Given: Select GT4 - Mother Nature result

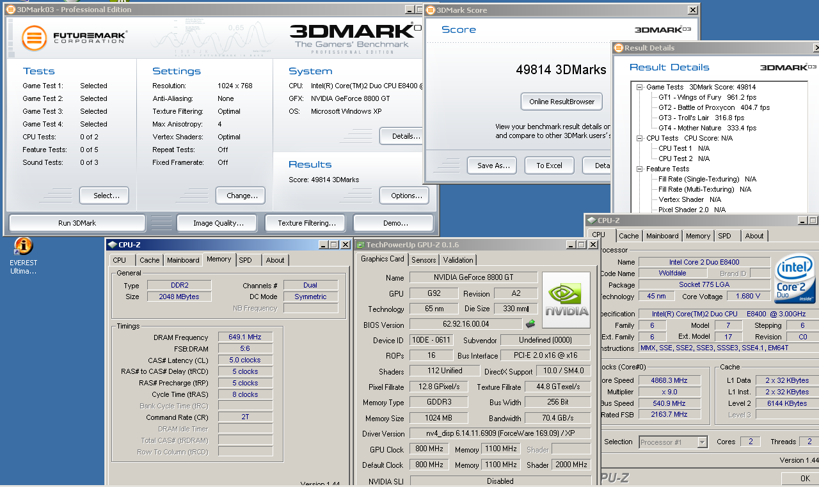Looking at the screenshot, I should pos(707,128).
